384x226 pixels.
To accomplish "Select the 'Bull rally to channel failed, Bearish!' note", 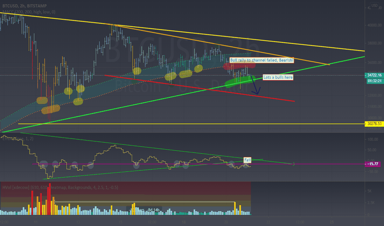I will tap(262, 60).
